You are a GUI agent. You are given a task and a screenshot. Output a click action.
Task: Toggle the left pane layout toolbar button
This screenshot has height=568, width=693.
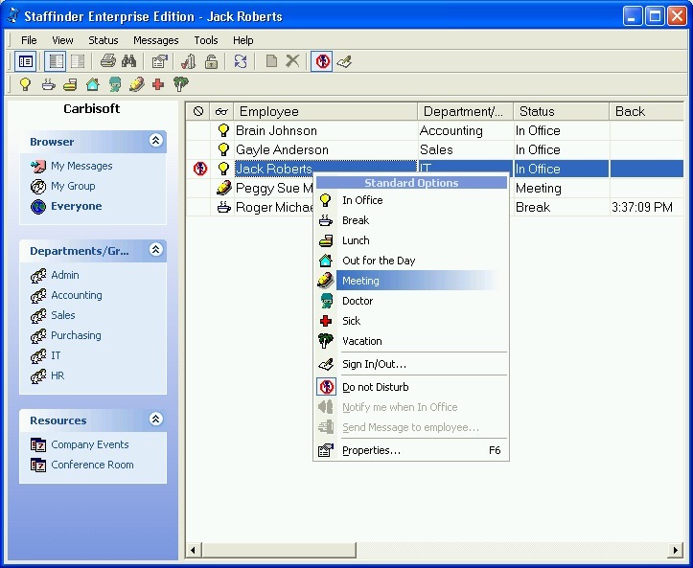point(56,61)
